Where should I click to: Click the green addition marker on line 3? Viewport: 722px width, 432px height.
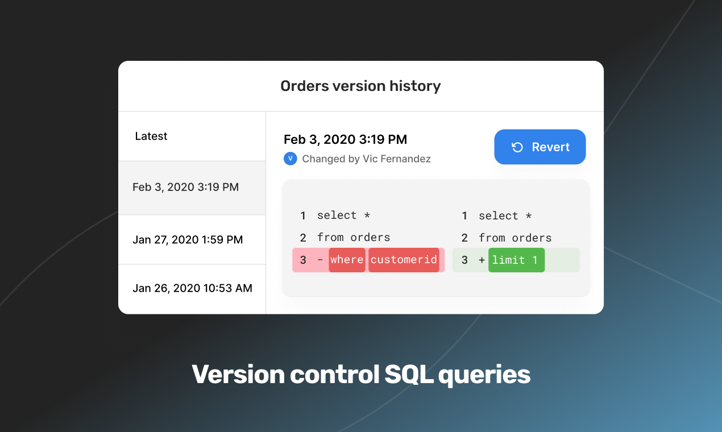coord(483,260)
